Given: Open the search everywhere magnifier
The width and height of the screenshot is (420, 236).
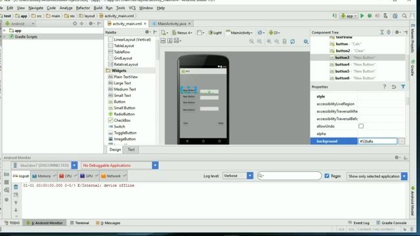Looking at the screenshot, I should pos(404,16).
